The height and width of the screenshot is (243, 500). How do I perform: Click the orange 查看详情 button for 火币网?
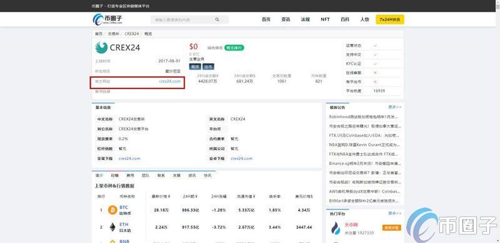pyautogui.click(x=392, y=227)
